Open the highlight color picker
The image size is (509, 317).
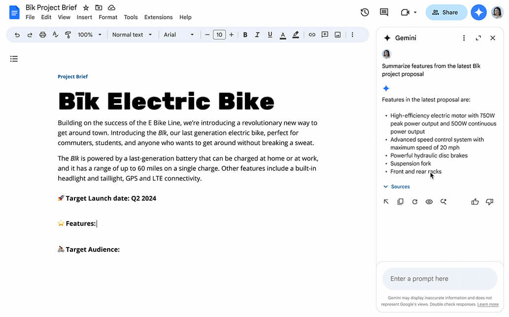(x=296, y=34)
